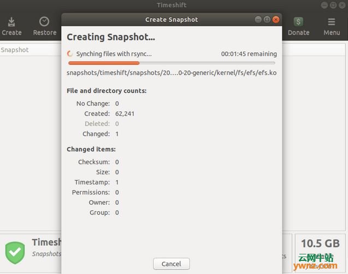Close the main Timeshift window
This screenshot has height=274, width=348.
342,5
